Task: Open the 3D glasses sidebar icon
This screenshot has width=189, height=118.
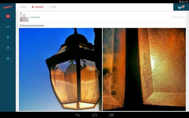Action: click(8, 27)
